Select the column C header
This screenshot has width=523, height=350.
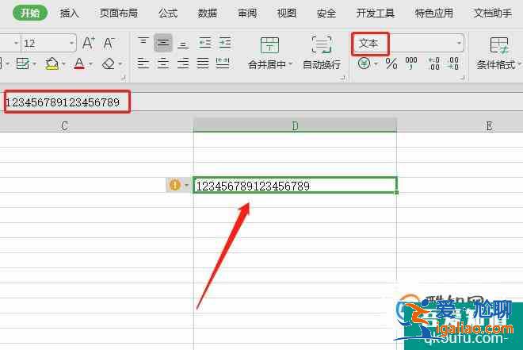[x=64, y=126]
